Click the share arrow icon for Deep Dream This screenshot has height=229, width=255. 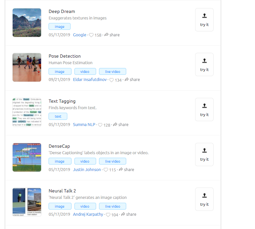(x=106, y=35)
